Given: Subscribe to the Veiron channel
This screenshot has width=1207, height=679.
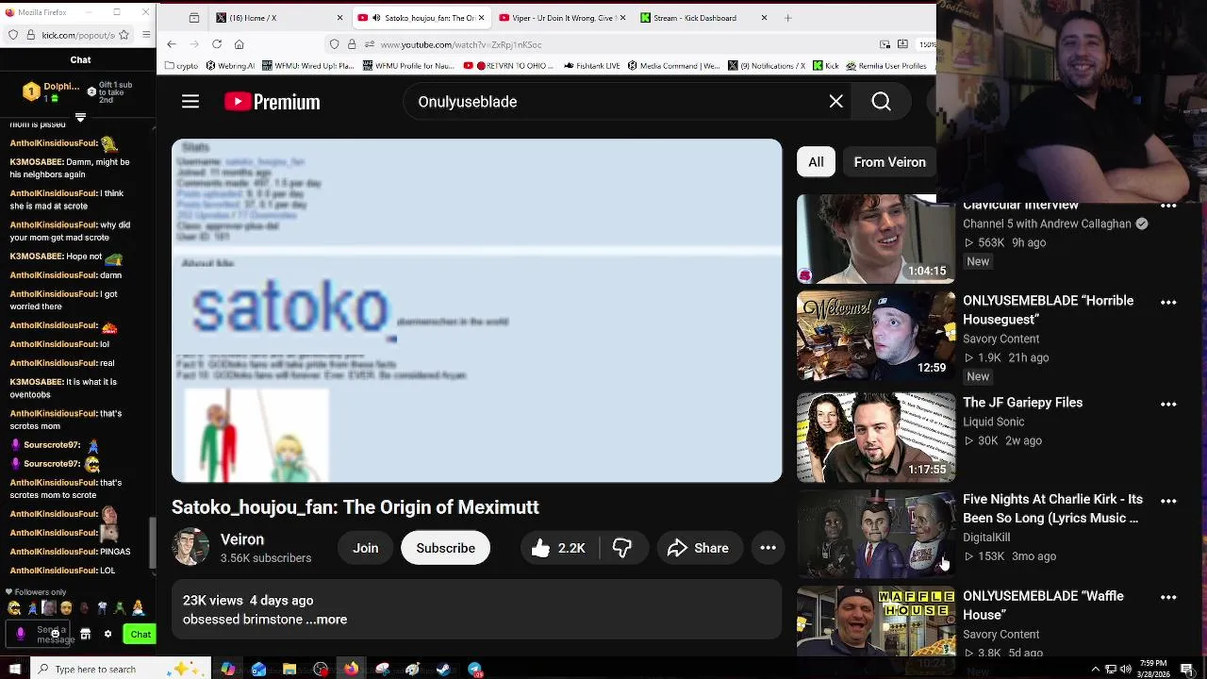Looking at the screenshot, I should point(445,548).
